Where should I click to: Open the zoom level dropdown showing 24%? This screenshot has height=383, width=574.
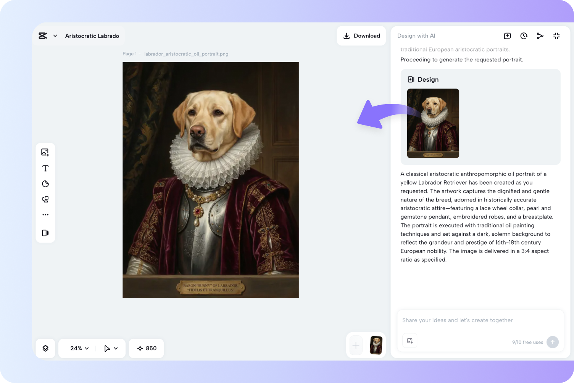coord(79,348)
